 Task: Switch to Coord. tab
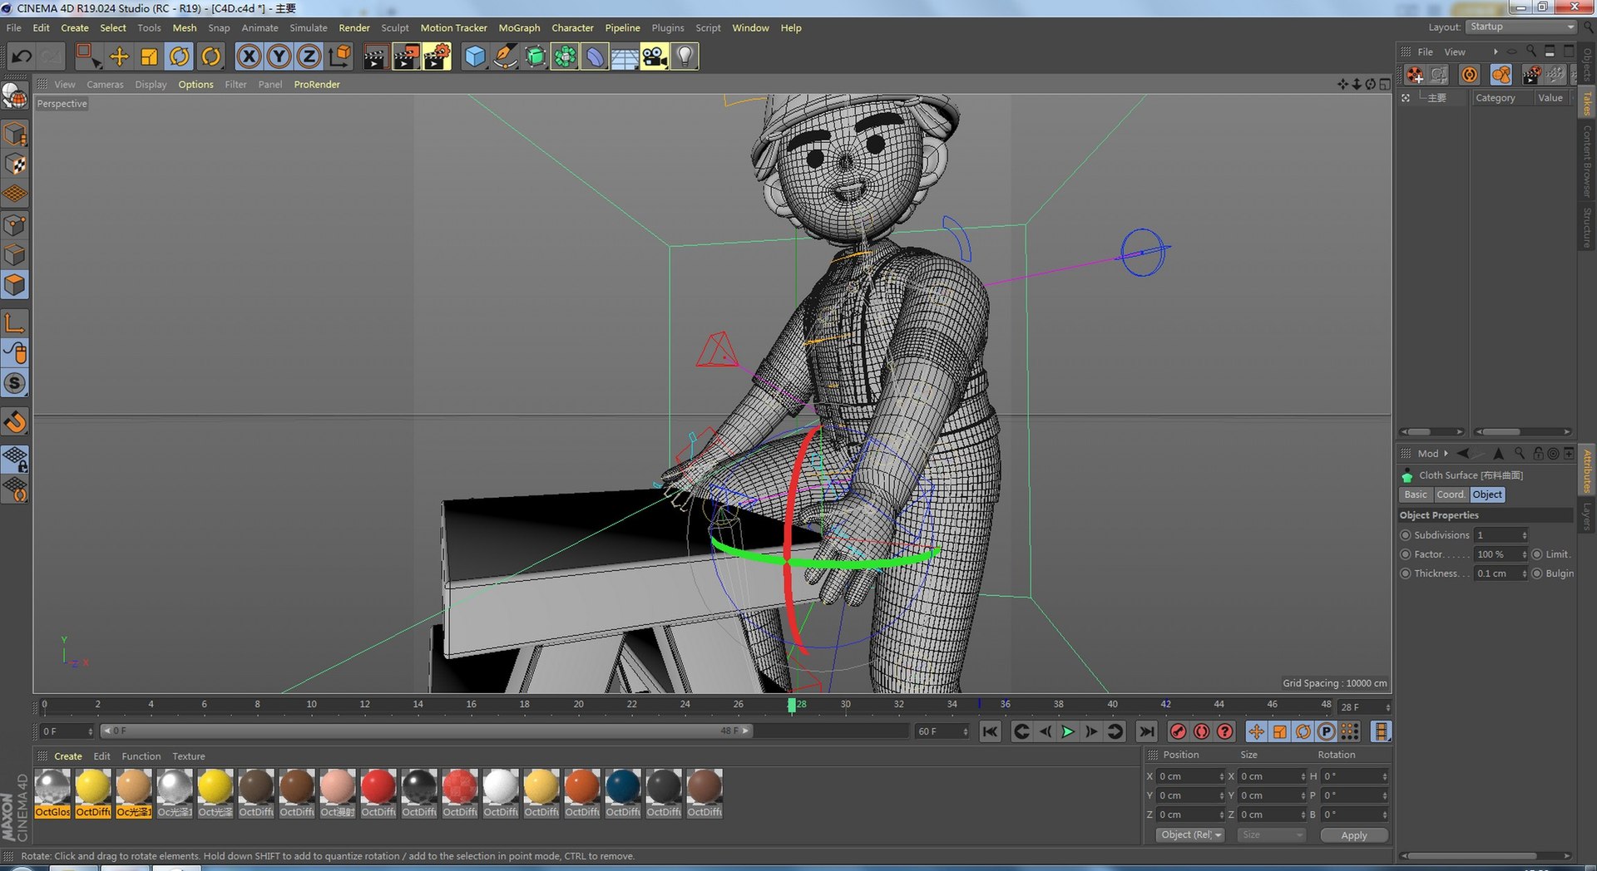pyautogui.click(x=1451, y=495)
